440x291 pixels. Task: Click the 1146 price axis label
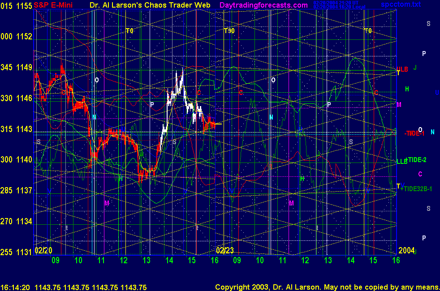click(x=24, y=98)
